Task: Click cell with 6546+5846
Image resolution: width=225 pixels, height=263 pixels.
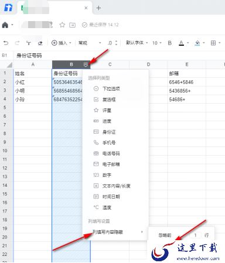Action: [x=187, y=82]
